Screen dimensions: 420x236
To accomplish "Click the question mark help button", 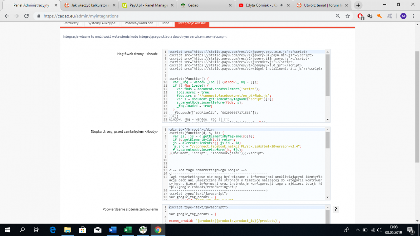I will [336, 209].
